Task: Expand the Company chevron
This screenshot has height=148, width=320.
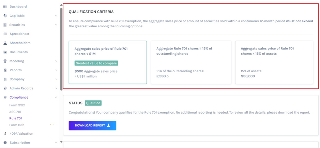Action: coord(56,79)
